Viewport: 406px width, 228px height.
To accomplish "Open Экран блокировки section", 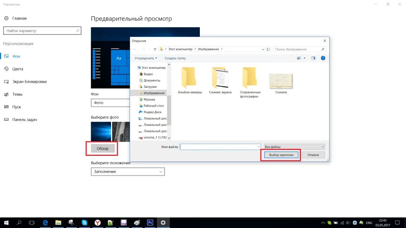I will [x=29, y=82].
